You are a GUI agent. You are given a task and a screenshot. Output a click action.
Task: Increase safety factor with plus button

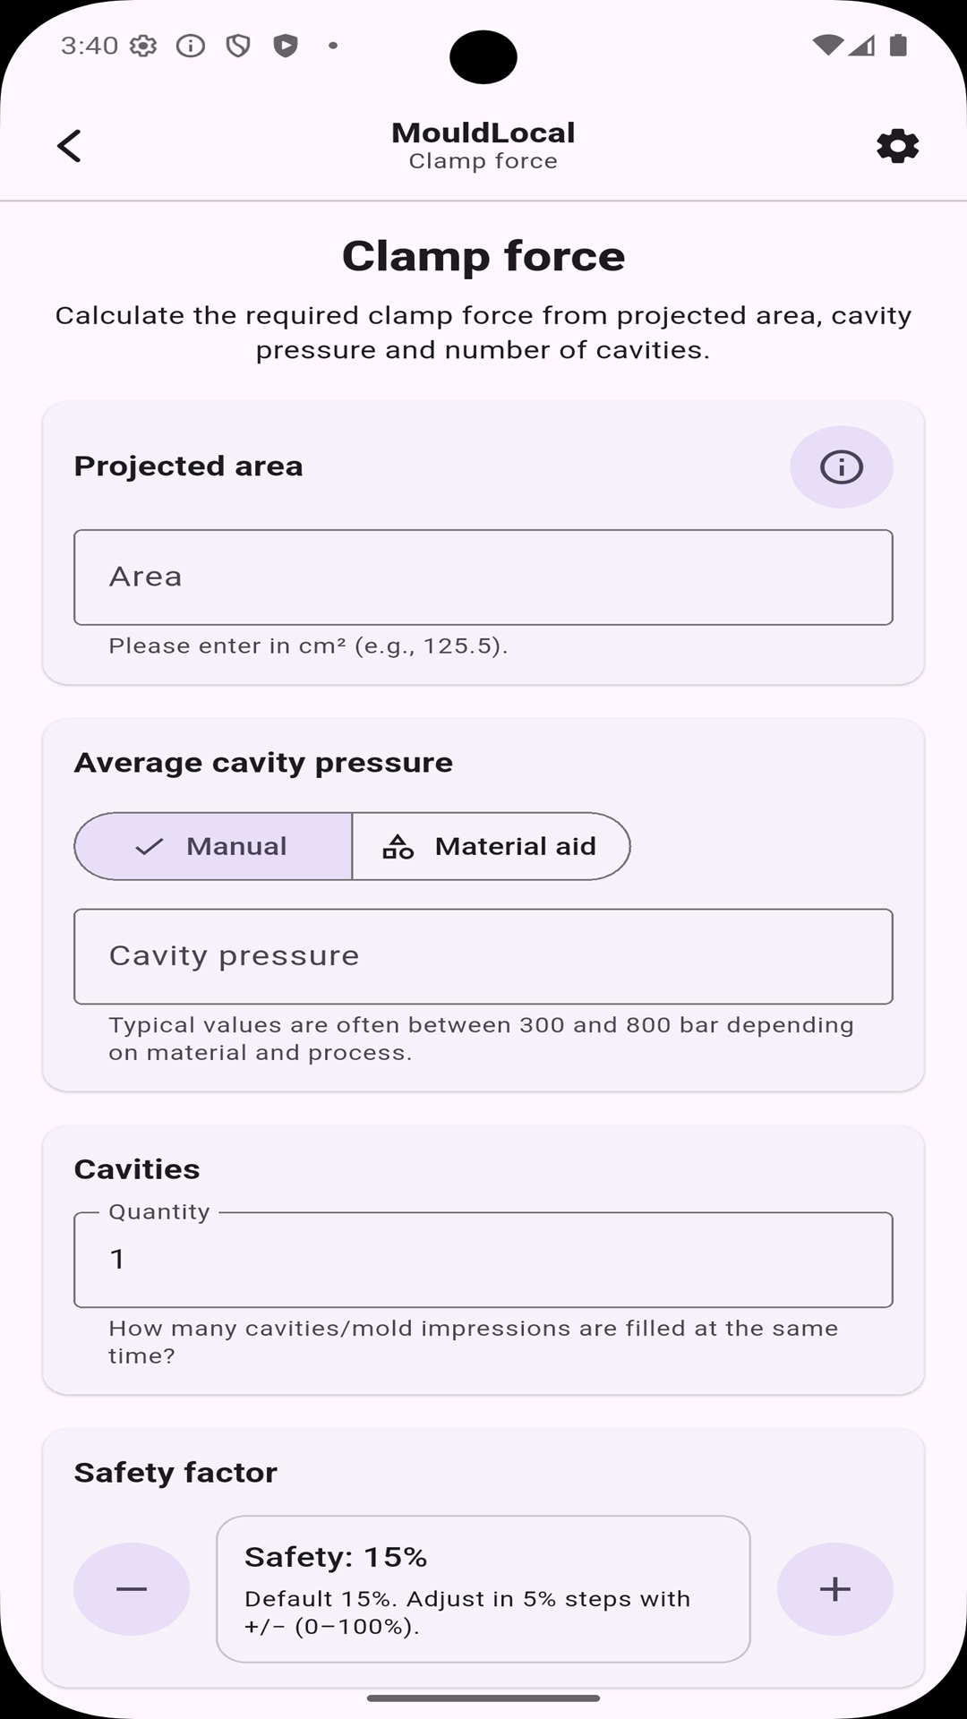click(834, 1588)
